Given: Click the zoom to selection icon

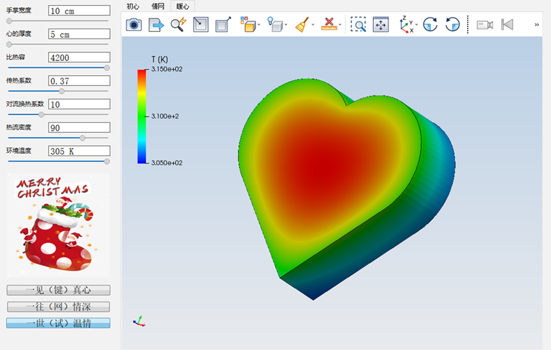Looking at the screenshot, I should pos(201,25).
